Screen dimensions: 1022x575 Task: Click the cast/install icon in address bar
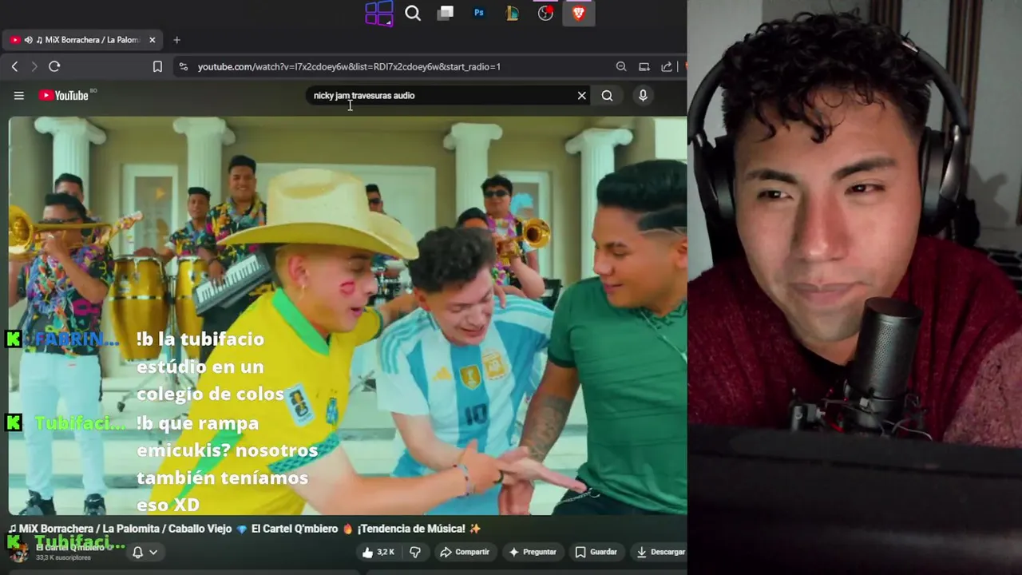click(644, 67)
